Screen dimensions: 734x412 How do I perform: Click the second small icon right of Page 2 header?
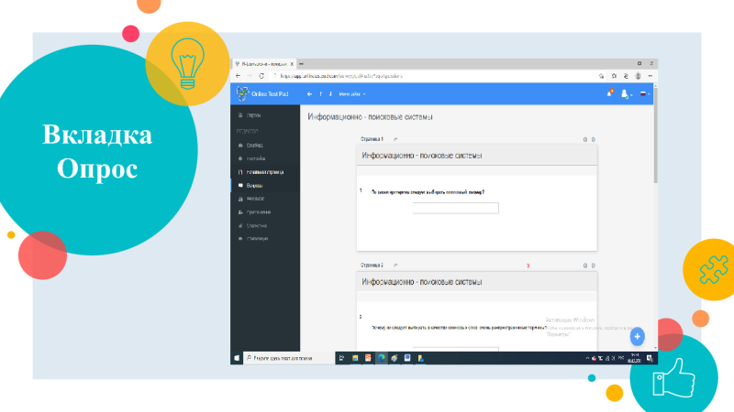coord(593,266)
